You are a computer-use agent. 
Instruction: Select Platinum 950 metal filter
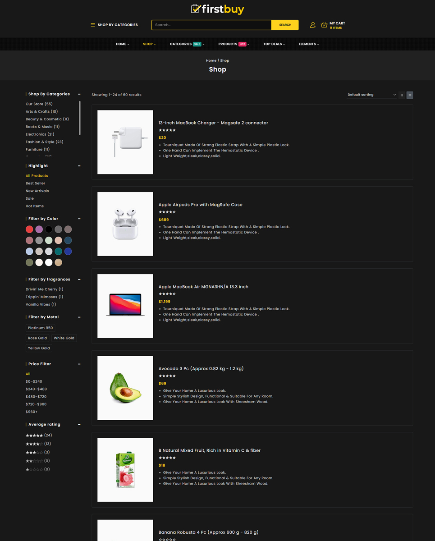tap(40, 328)
